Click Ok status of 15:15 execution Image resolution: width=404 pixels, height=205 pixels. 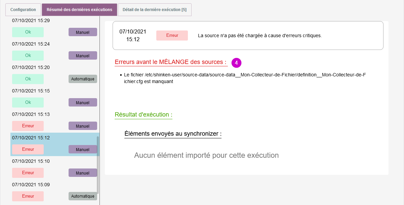coord(28,102)
